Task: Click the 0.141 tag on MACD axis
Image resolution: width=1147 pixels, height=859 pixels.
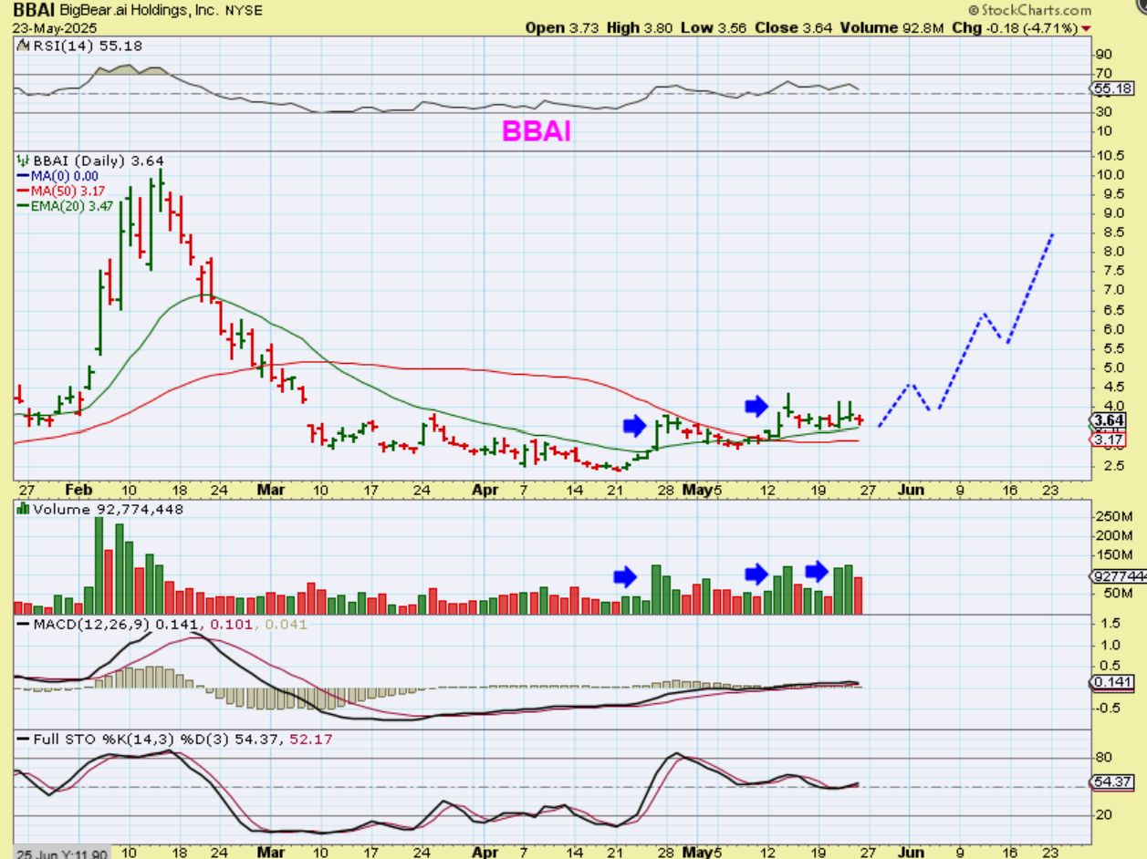Action: [1113, 682]
